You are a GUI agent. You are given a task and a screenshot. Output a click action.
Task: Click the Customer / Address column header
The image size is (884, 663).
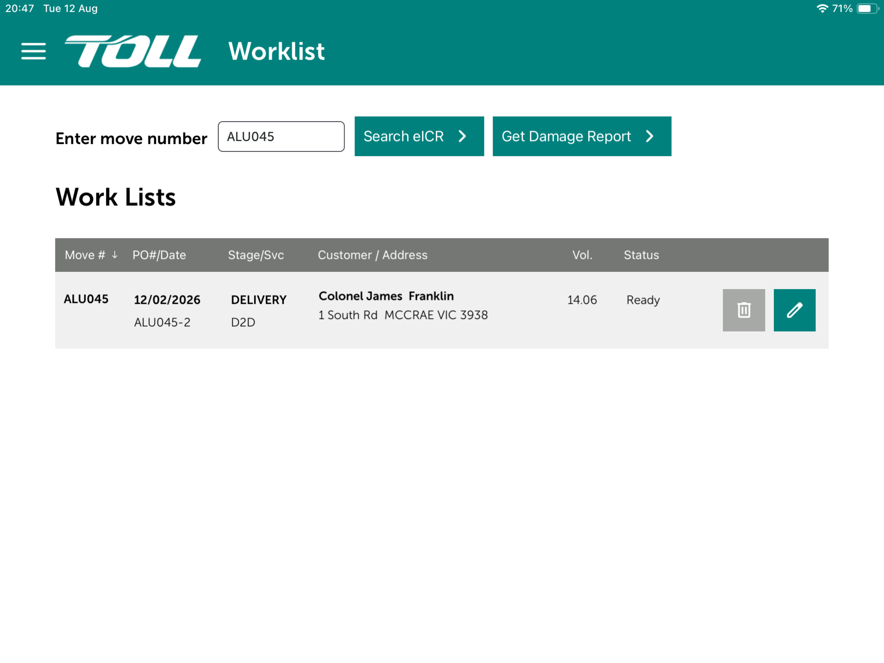pos(373,255)
